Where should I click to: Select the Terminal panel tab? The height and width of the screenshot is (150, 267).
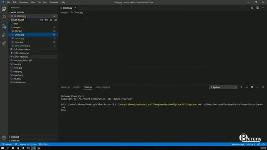click(88, 87)
